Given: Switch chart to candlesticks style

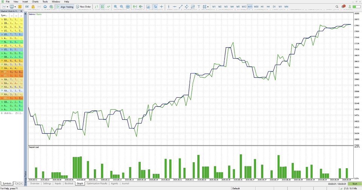Looking at the screenshot, I should pos(102,7).
